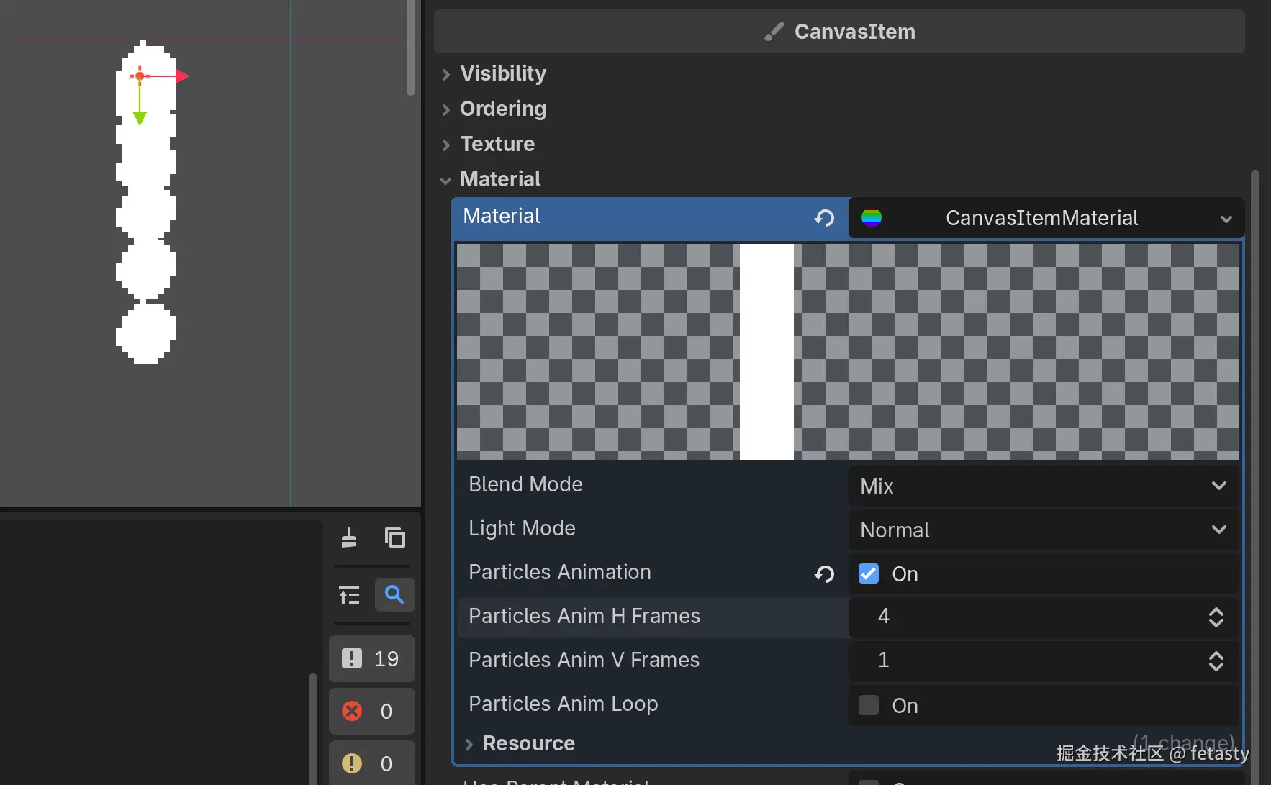Reset Particles Animation with the revert icon
The height and width of the screenshot is (785, 1271).
tap(824, 573)
